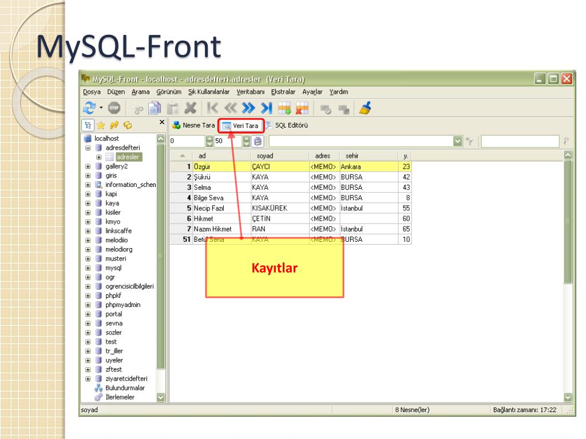Open the filter combo box dropdown arrow

[x=457, y=141]
